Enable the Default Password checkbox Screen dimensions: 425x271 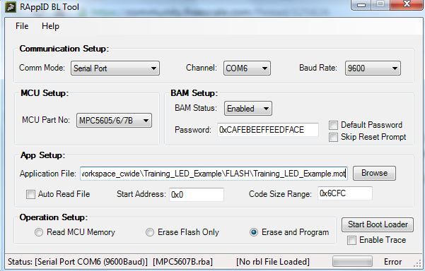[333, 125]
